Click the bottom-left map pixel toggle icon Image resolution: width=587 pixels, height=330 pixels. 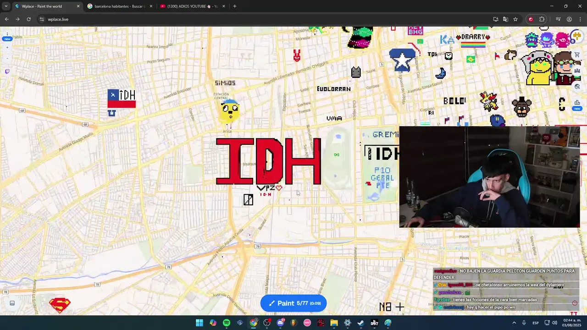pos(12,303)
